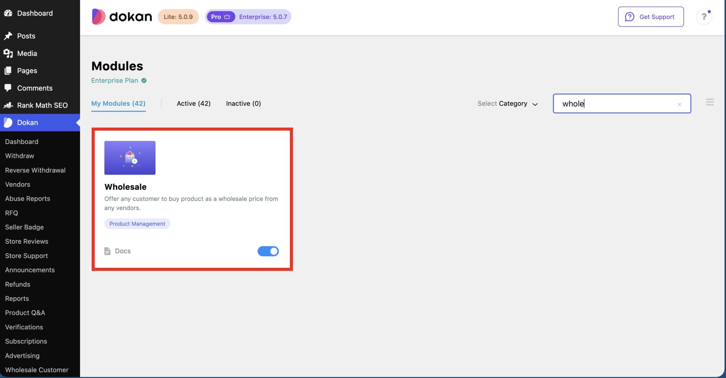This screenshot has width=726, height=378.
Task: Open Subscriptions submenu item
Action: pos(26,341)
